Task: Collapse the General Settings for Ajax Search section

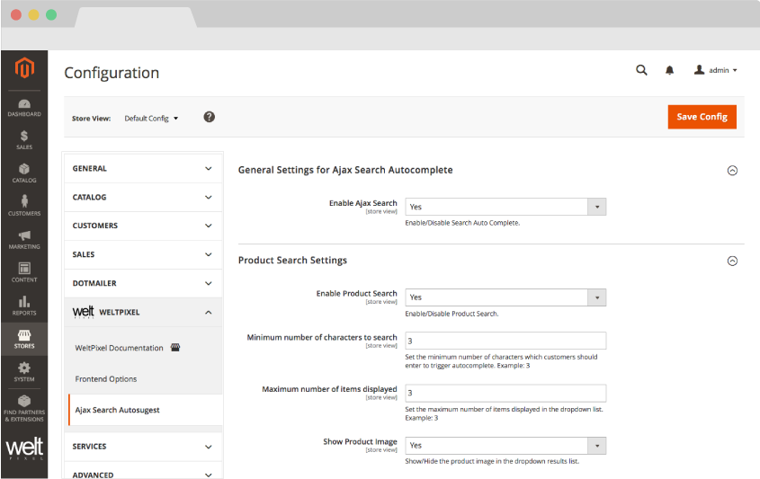Action: (x=732, y=170)
